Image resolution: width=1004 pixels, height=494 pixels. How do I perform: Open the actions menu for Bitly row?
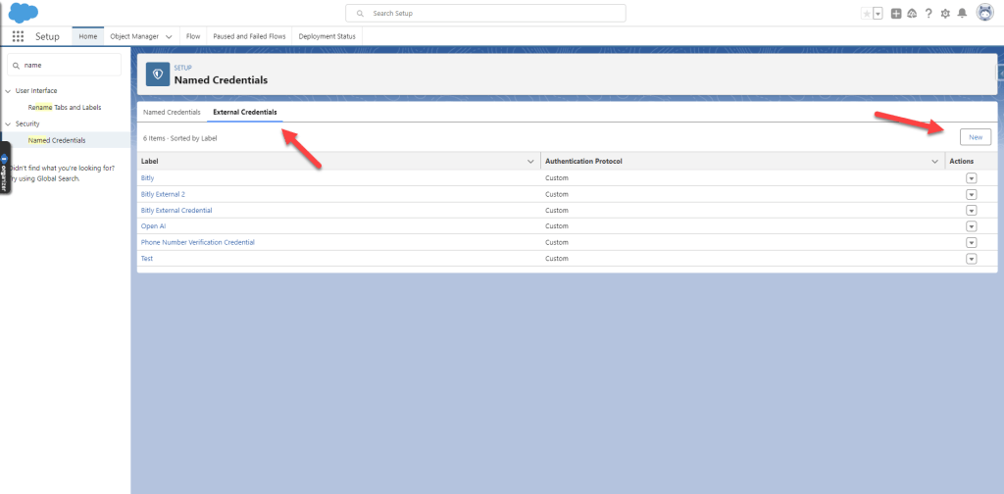click(x=972, y=177)
